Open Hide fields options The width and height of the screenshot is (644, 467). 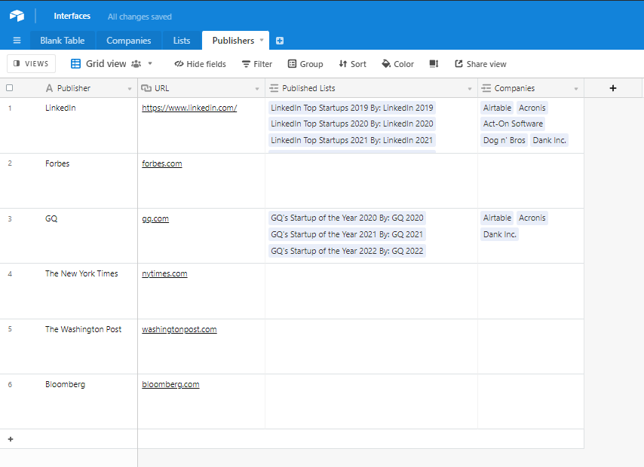click(200, 64)
